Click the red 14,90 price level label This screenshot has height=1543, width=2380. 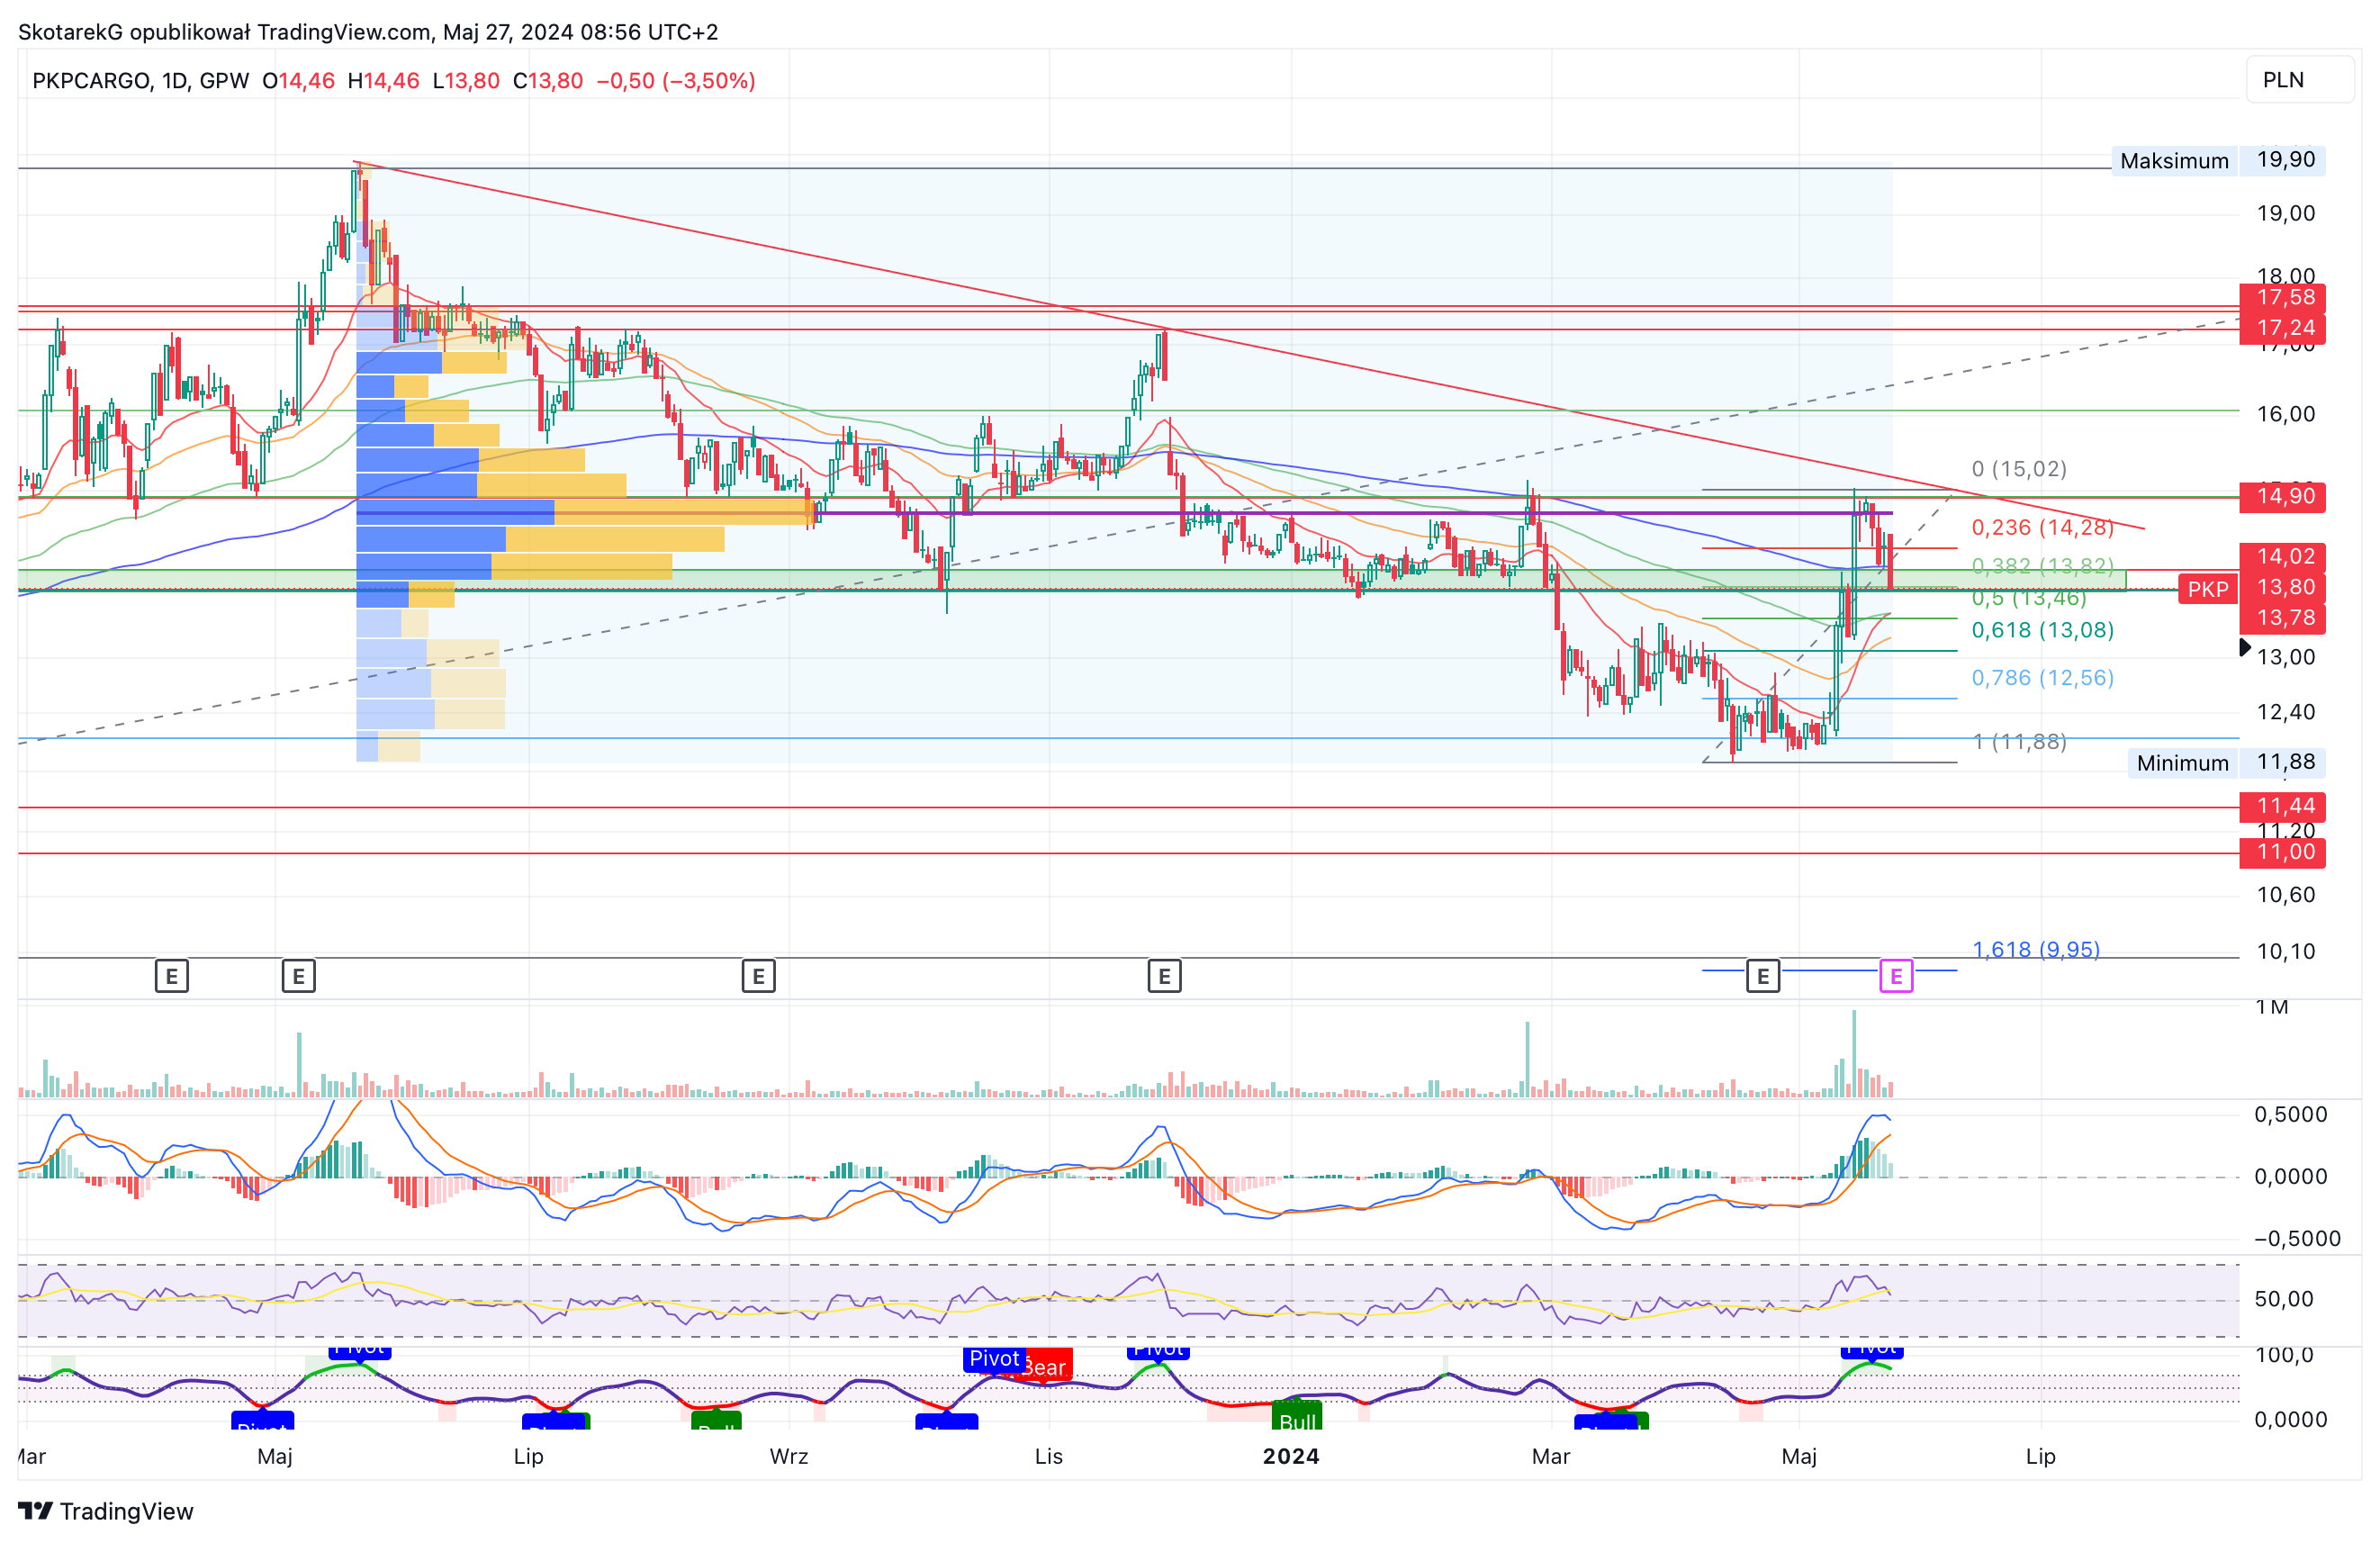[x=2283, y=496]
